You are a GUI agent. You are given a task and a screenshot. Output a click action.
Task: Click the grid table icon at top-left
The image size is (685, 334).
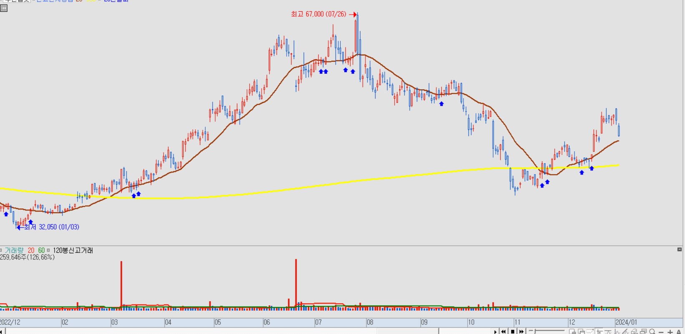[4, 8]
